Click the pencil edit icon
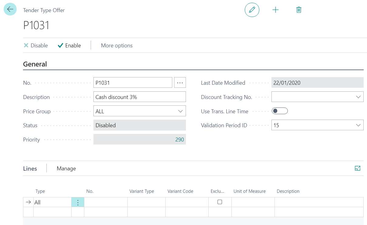Image resolution: width=367 pixels, height=225 pixels. [x=252, y=10]
